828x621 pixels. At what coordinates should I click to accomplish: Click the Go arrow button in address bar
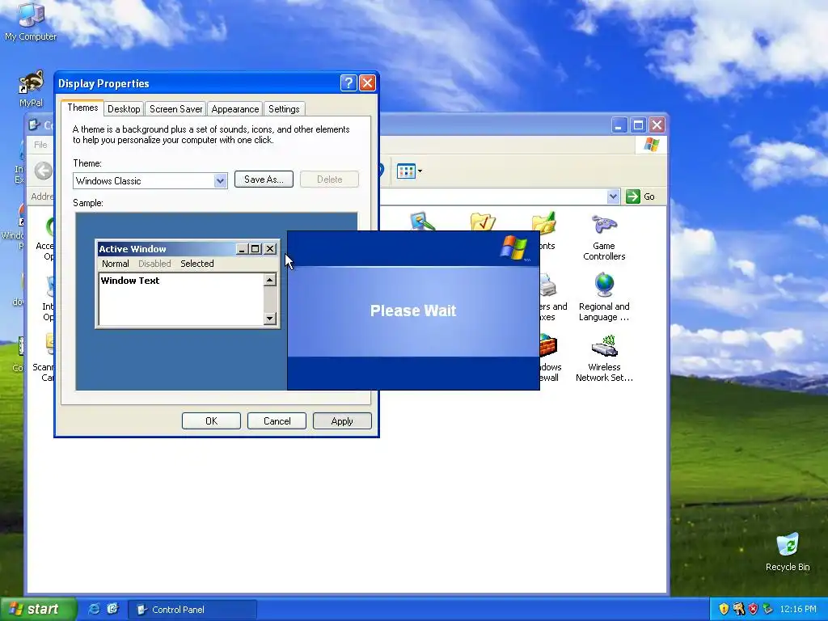point(632,196)
